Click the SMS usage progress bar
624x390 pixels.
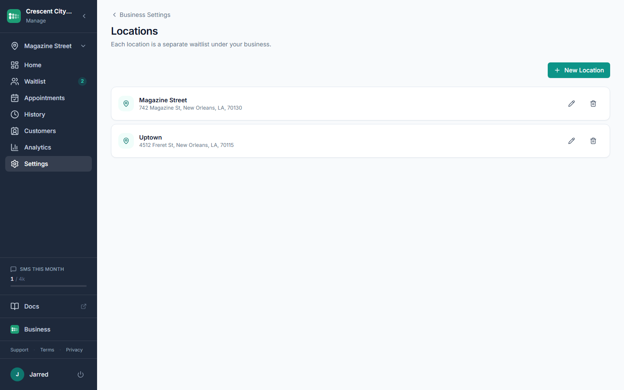coord(49,286)
